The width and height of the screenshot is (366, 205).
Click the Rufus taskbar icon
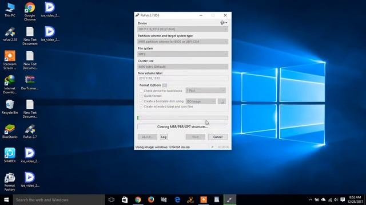[230, 200]
